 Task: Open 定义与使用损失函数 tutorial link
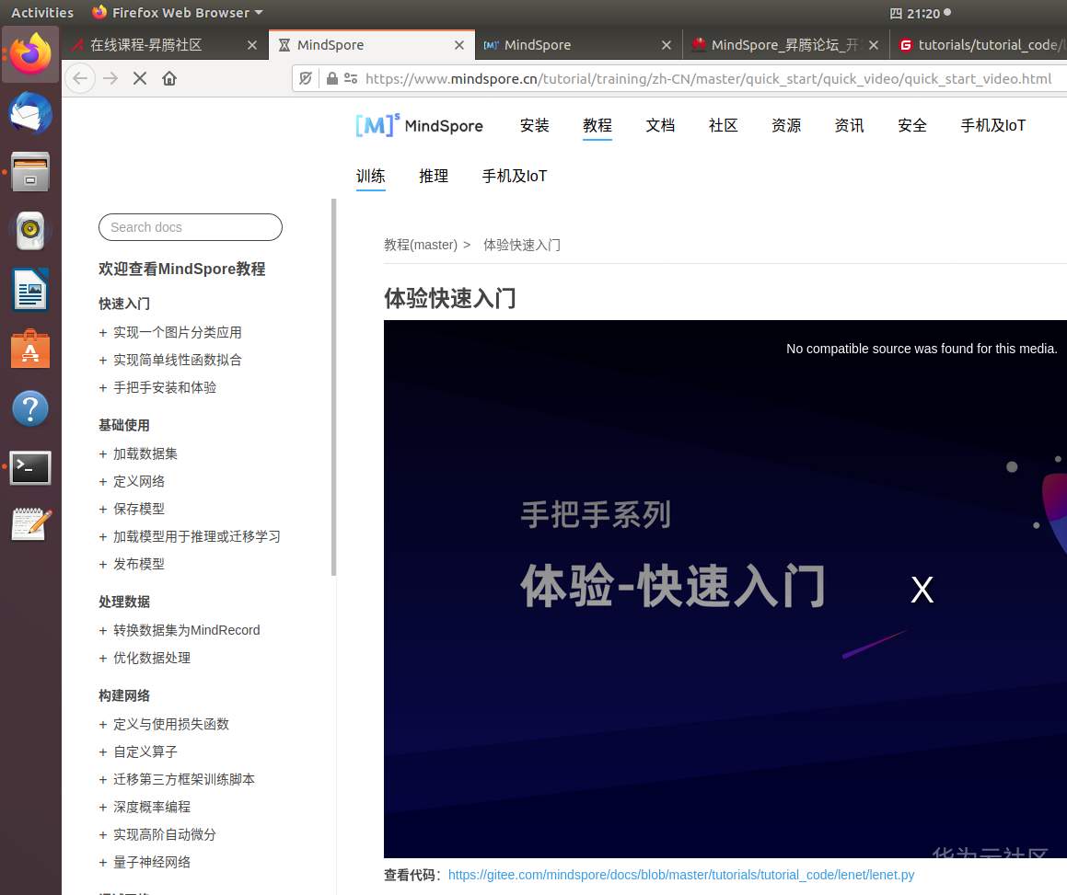(171, 724)
